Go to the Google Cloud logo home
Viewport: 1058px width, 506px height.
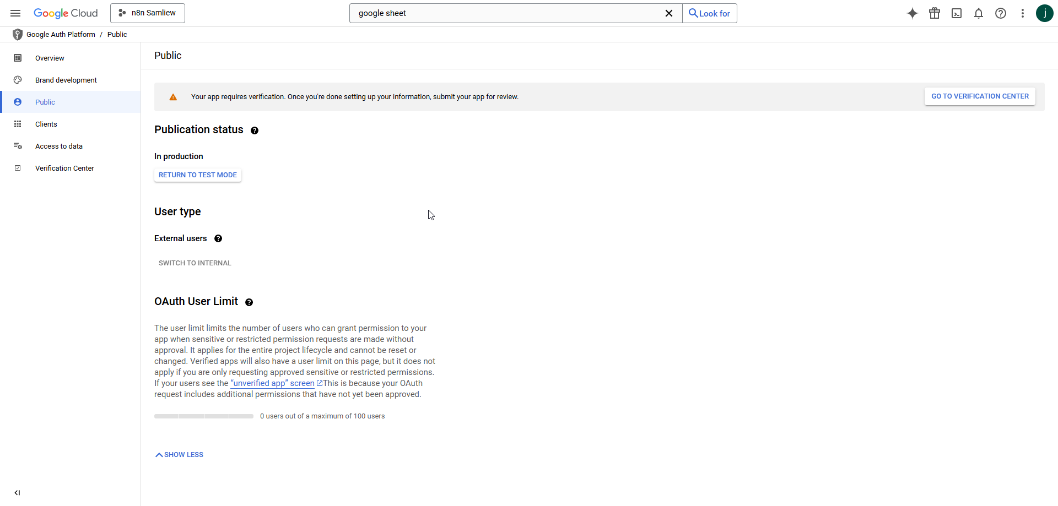pyautogui.click(x=66, y=13)
